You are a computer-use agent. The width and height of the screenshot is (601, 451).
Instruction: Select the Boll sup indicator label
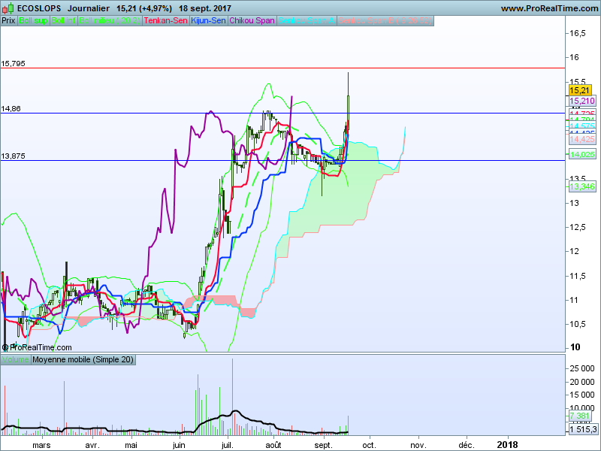pos(33,21)
